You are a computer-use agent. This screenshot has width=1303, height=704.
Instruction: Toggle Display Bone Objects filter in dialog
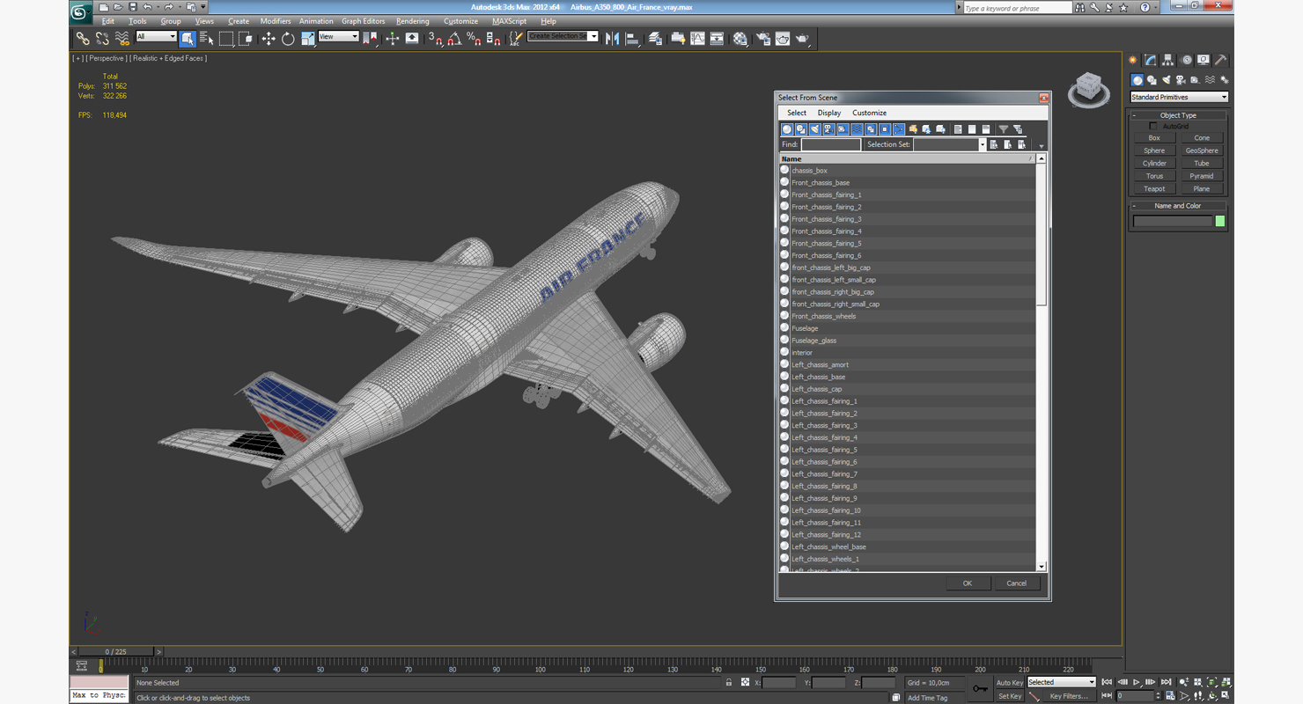(x=899, y=129)
